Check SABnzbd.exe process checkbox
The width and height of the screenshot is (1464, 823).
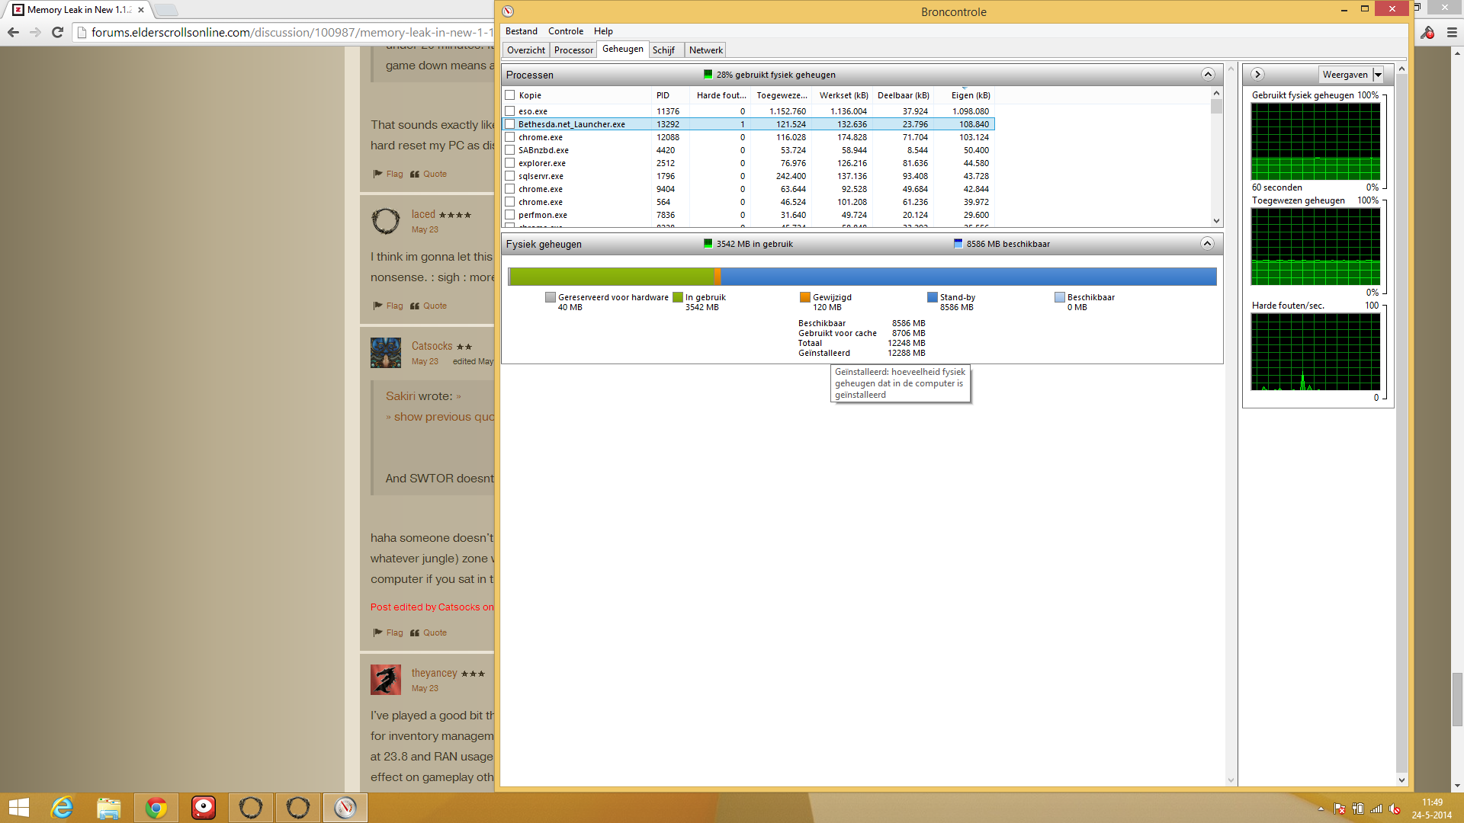pos(510,150)
